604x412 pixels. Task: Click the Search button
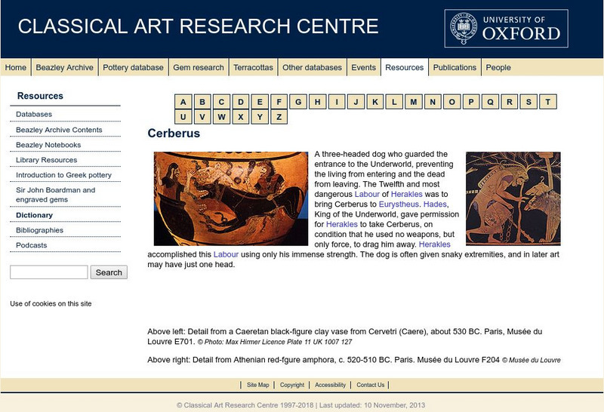click(109, 272)
